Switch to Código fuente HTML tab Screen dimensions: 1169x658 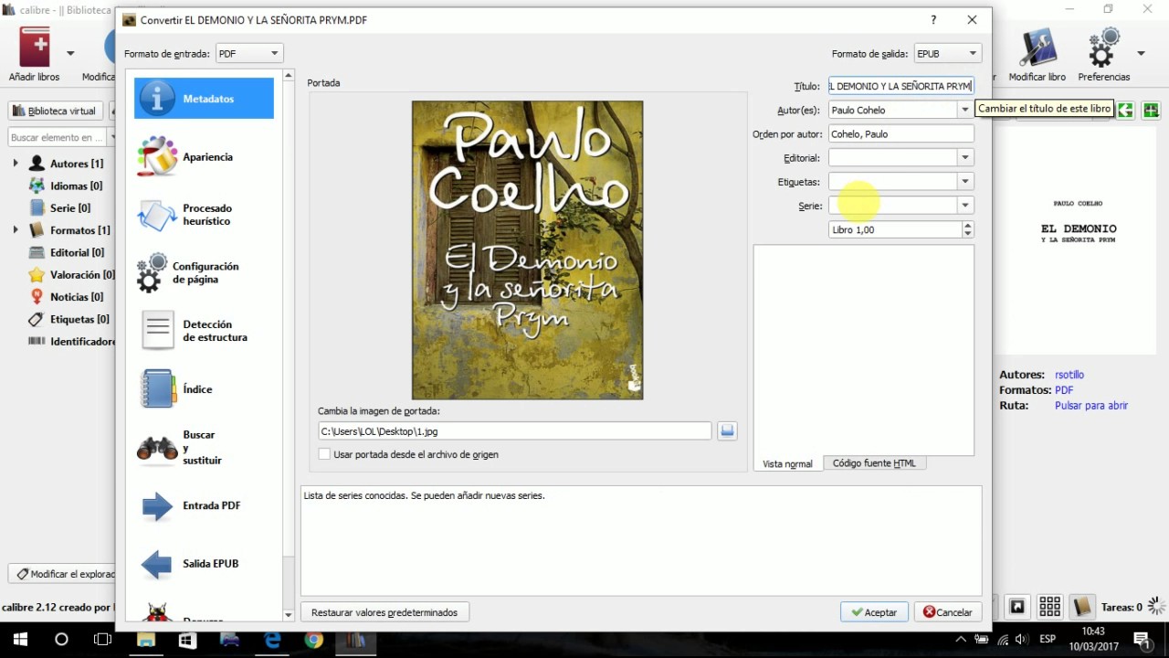click(874, 463)
